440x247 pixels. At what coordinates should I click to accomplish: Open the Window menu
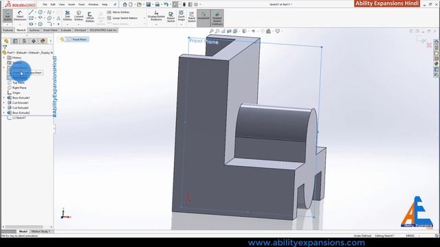93,5
